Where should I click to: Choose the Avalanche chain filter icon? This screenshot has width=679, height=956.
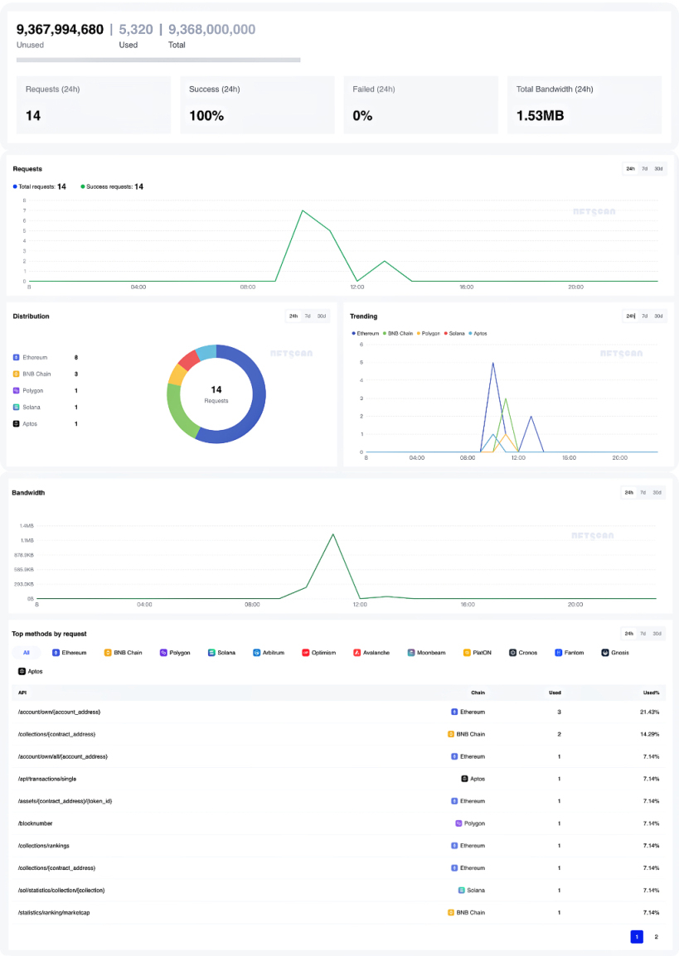coord(356,652)
